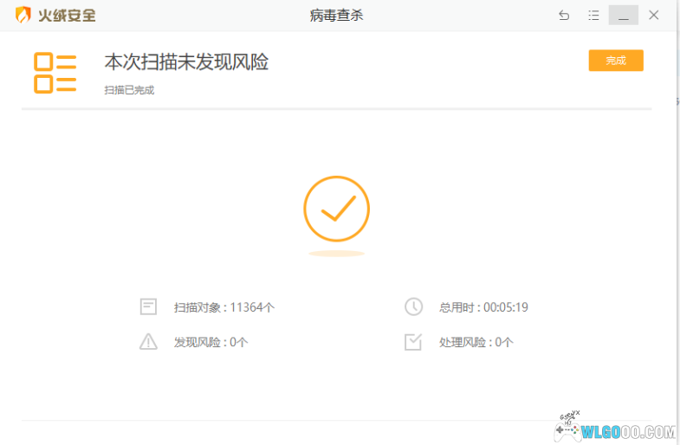Screen dimensions: 680x445
Task: Select the 扫描对象 11364个 count
Action: [x=223, y=307]
